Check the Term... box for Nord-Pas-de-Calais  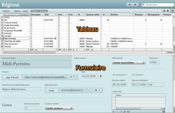tap(69, 41)
